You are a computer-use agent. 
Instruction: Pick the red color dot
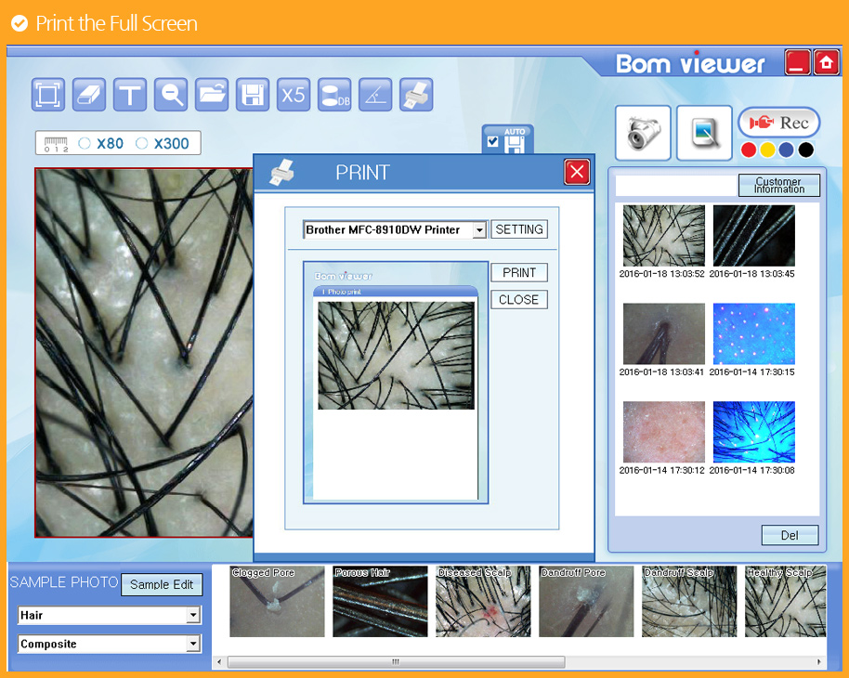[749, 150]
